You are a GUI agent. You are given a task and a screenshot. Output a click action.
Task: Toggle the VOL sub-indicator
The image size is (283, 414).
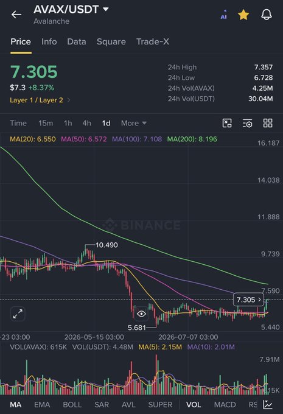[x=194, y=404]
